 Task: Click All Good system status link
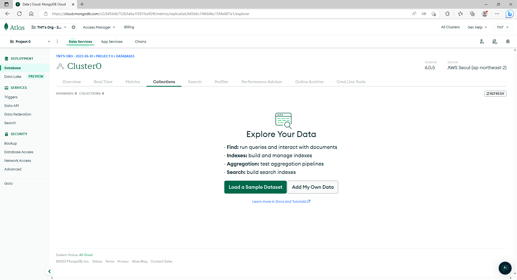pyautogui.click(x=86, y=255)
